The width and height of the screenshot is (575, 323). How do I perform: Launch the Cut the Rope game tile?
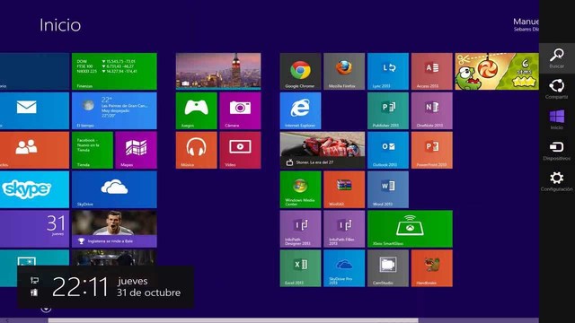pos(497,72)
